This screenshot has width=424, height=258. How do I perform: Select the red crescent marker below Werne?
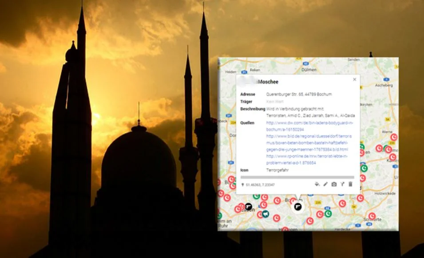[x=394, y=137]
